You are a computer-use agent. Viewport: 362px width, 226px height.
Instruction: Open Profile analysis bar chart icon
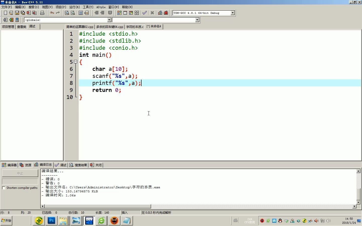coord(160,13)
